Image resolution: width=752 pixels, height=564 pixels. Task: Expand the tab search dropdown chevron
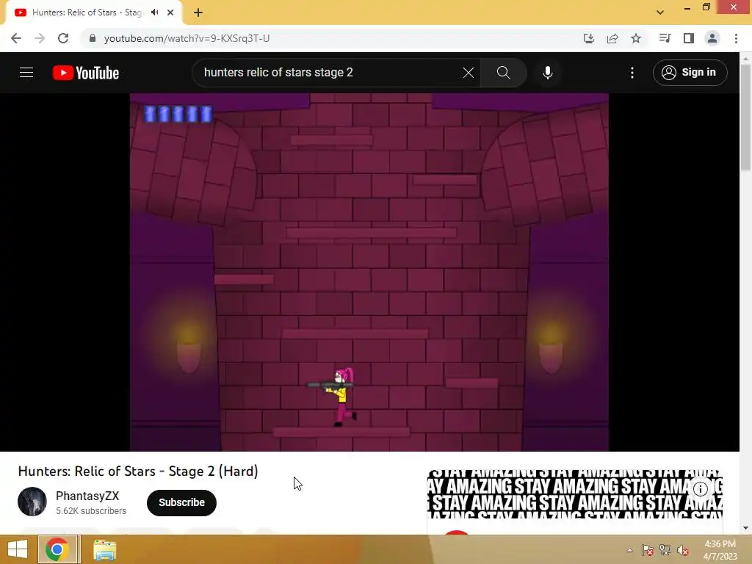(x=660, y=12)
